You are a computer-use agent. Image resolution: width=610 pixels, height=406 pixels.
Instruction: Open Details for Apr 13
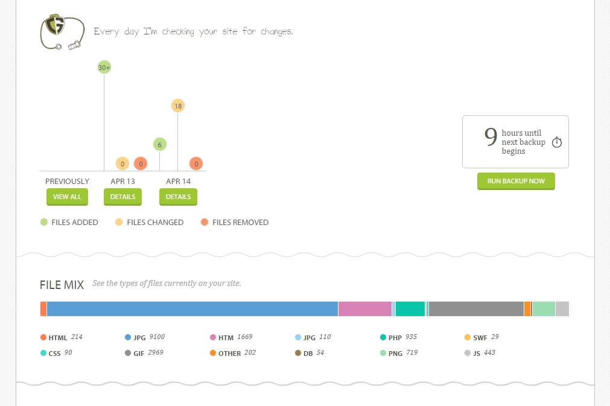pos(122,197)
